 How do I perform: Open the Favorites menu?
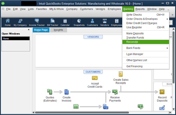click(x=41, y=9)
